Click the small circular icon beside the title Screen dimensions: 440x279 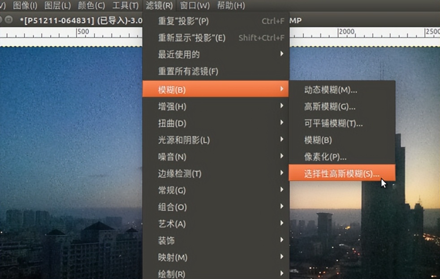(x=9, y=20)
